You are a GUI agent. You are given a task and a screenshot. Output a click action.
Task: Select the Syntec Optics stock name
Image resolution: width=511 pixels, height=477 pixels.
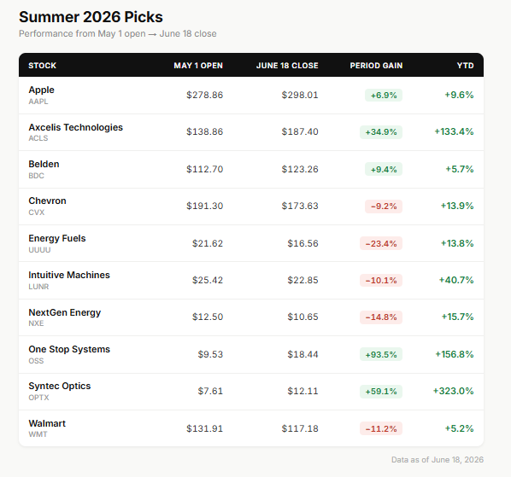[x=60, y=386]
